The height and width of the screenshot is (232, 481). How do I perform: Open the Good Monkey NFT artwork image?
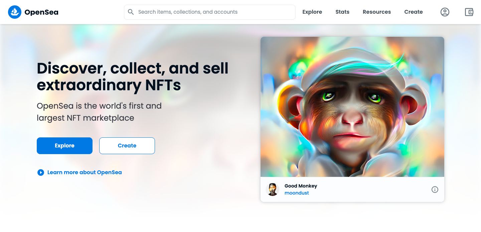[x=352, y=107]
